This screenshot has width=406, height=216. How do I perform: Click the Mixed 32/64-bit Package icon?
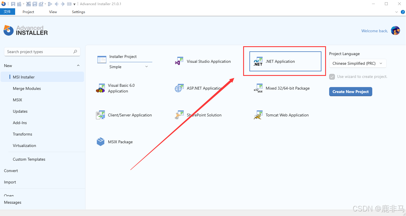tap(258, 88)
